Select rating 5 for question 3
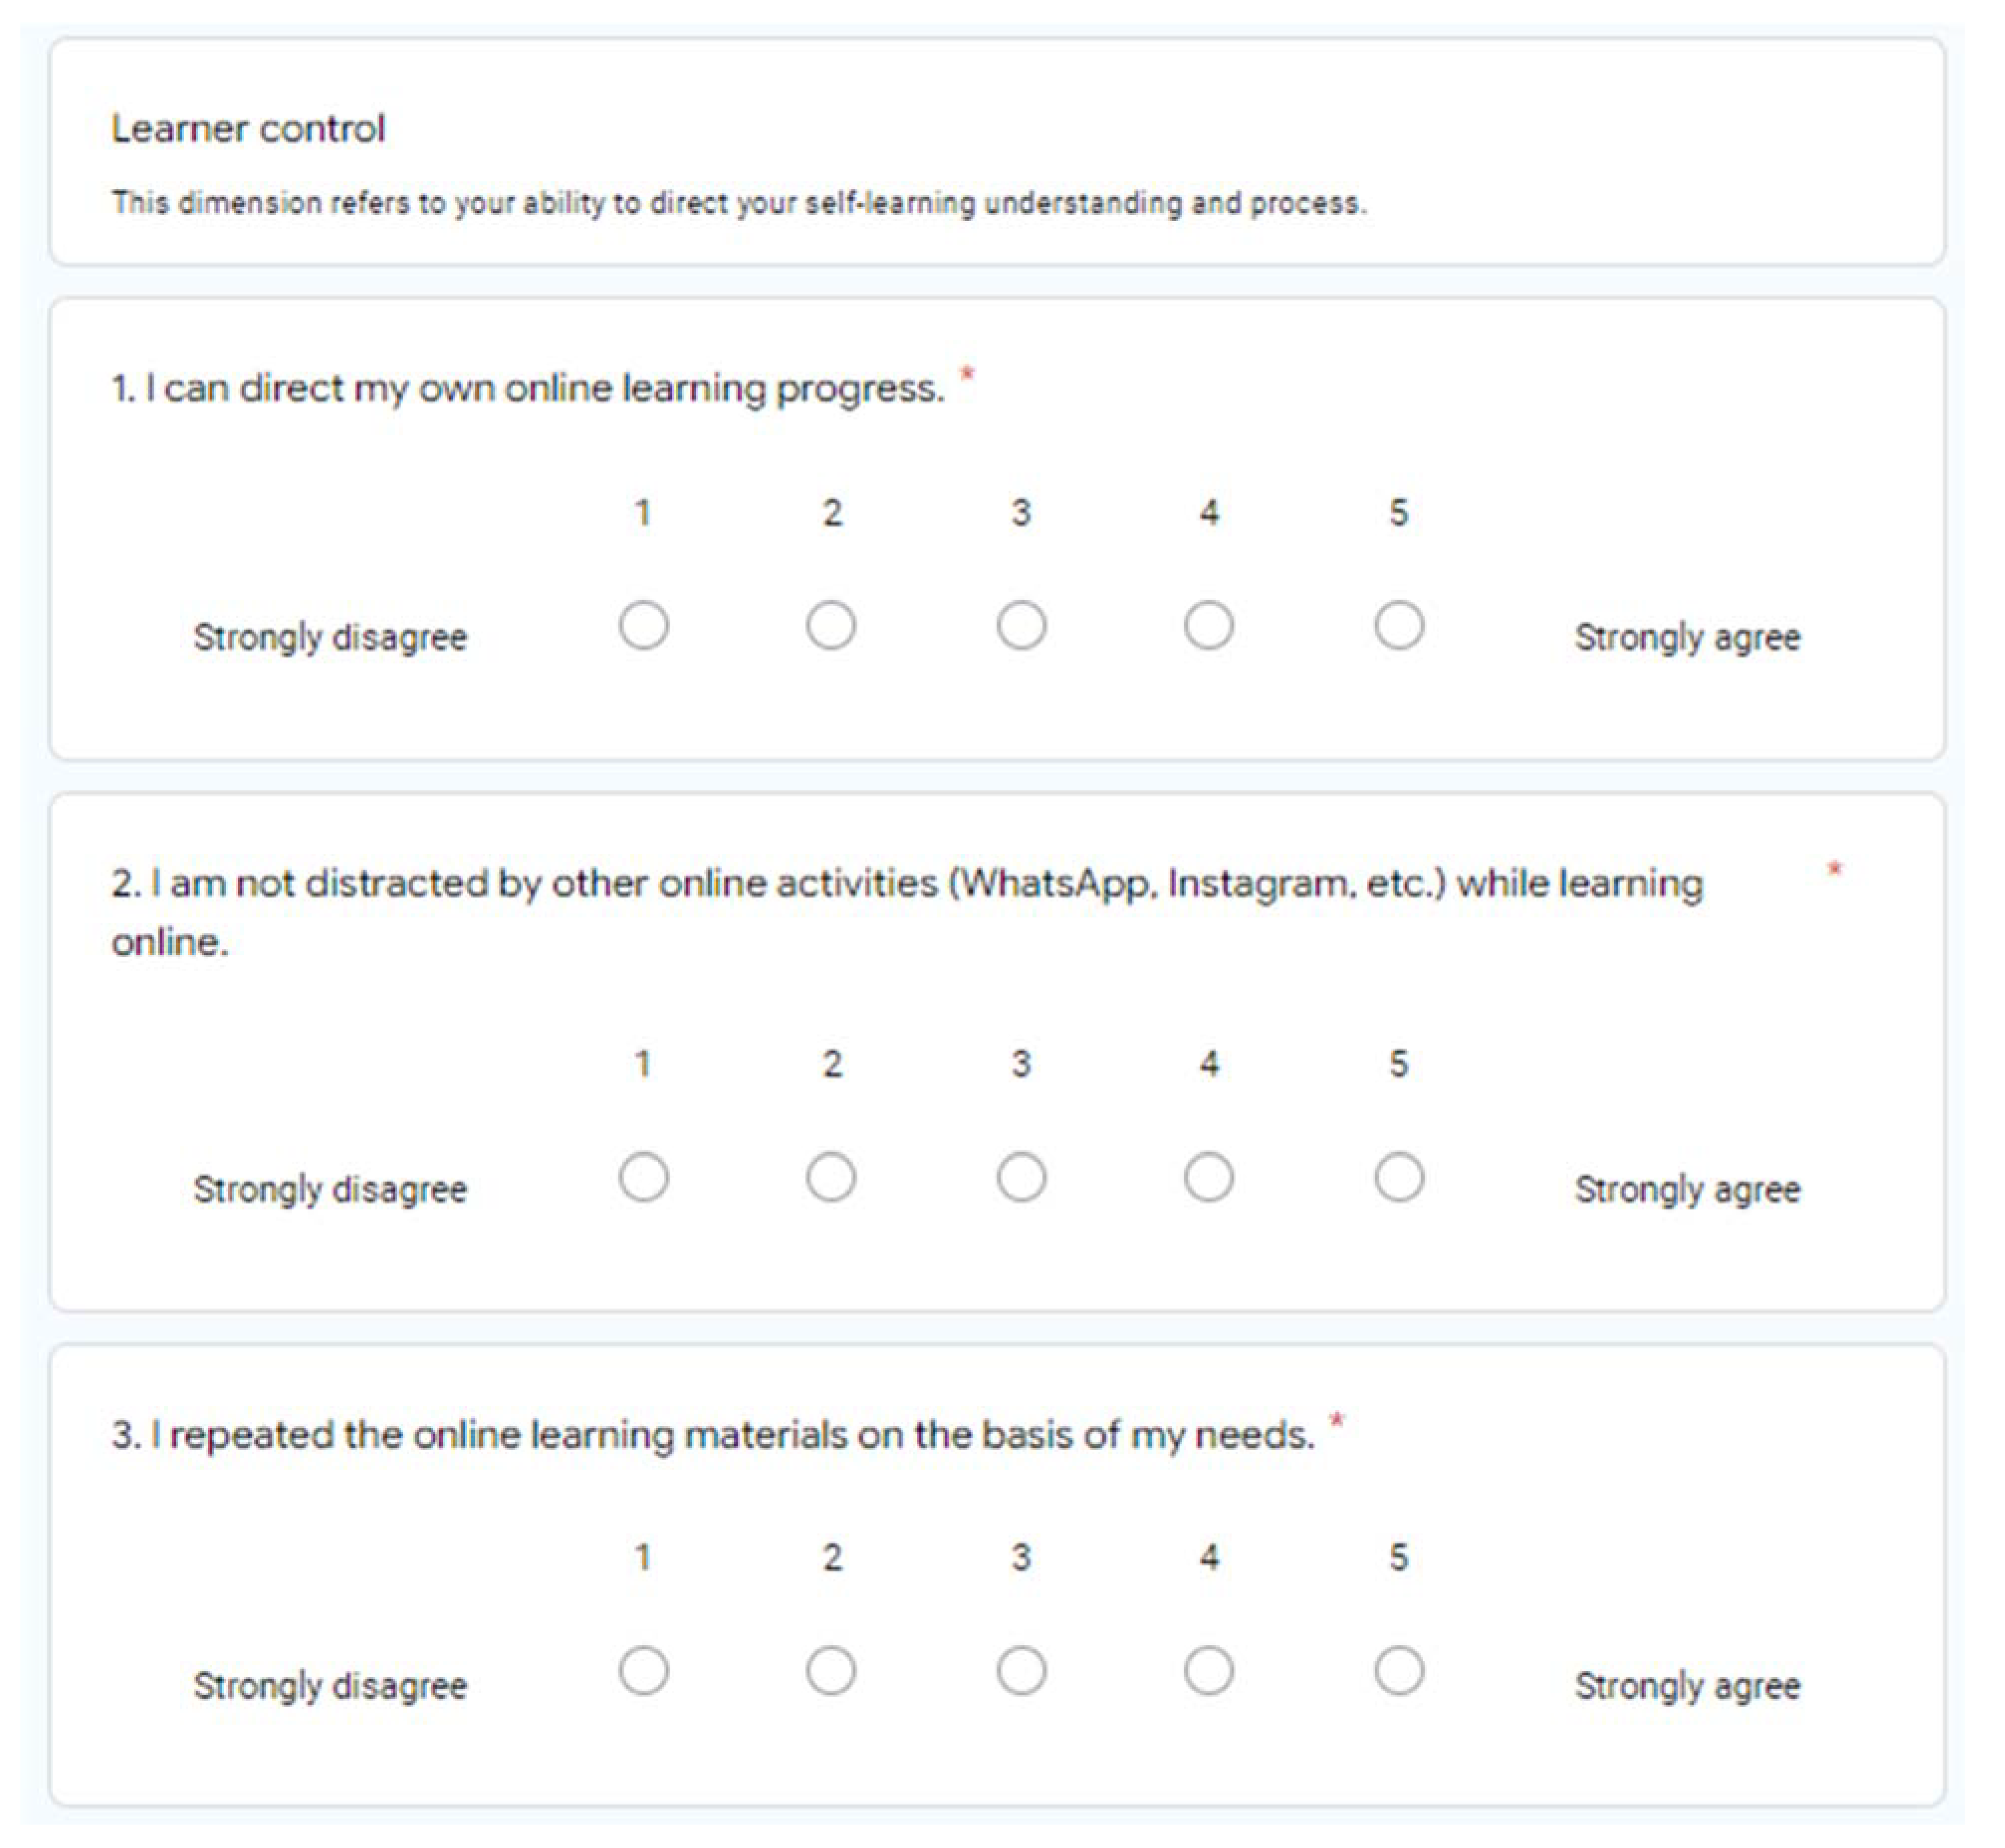 (x=1398, y=1671)
